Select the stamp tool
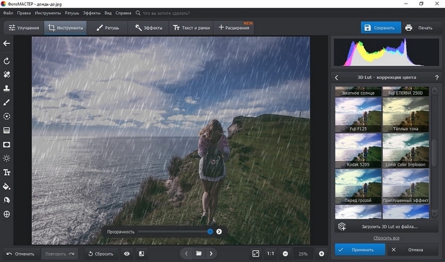Image resolution: width=445 pixels, height=262 pixels. point(7,89)
